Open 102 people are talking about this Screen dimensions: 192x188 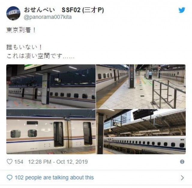(x=54, y=177)
